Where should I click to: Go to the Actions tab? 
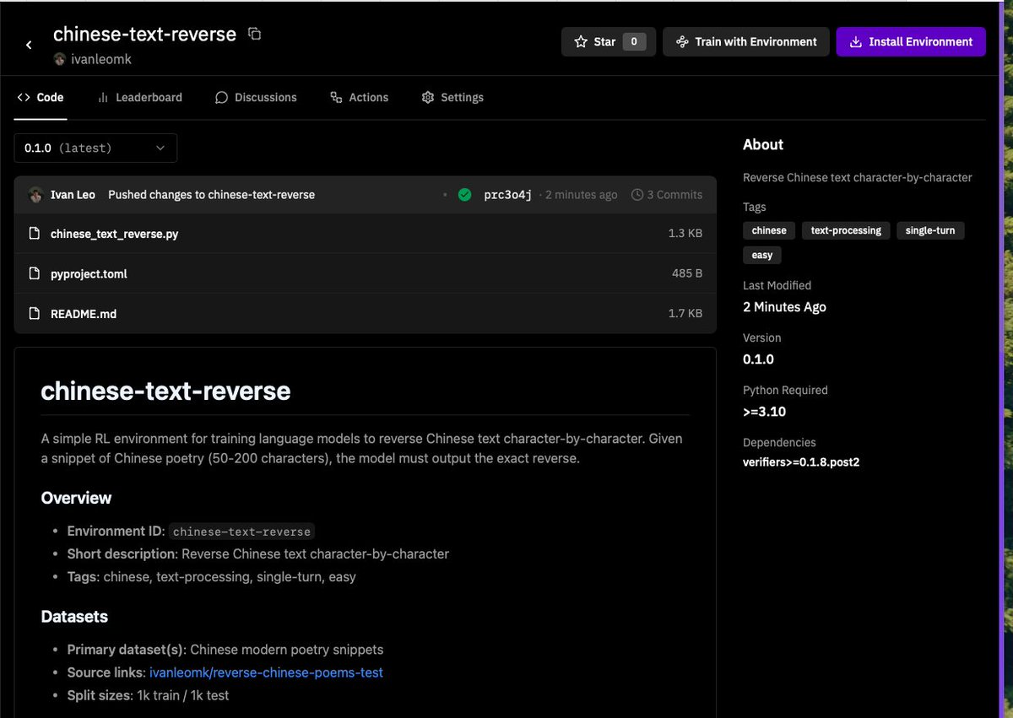359,97
